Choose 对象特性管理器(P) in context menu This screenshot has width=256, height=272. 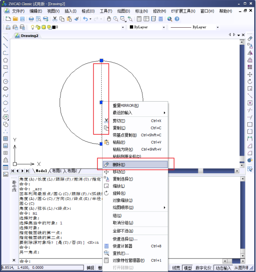point(135,260)
